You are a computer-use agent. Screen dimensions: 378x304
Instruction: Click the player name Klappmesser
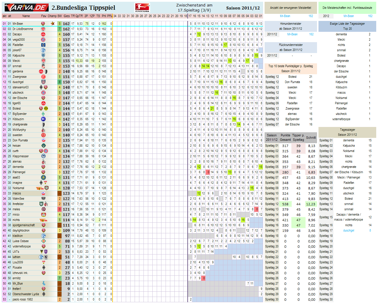coord(21,156)
